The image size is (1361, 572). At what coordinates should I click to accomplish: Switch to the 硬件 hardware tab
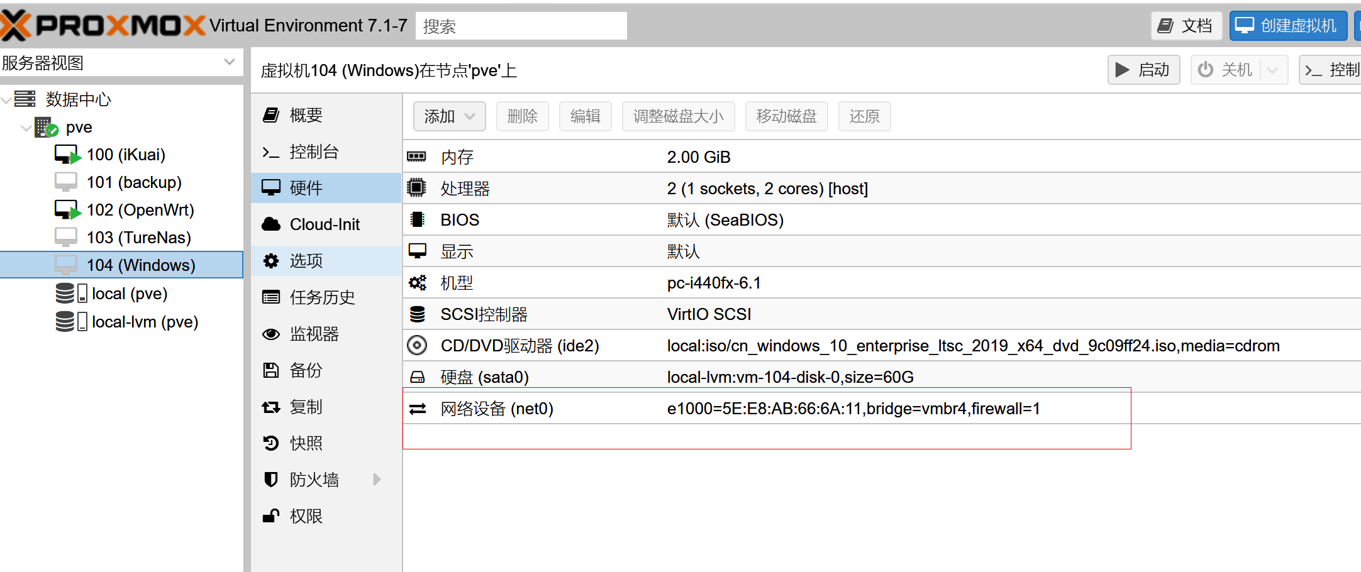pos(326,188)
